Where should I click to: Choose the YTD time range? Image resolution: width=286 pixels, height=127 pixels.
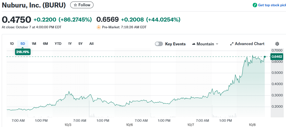tap(58, 44)
